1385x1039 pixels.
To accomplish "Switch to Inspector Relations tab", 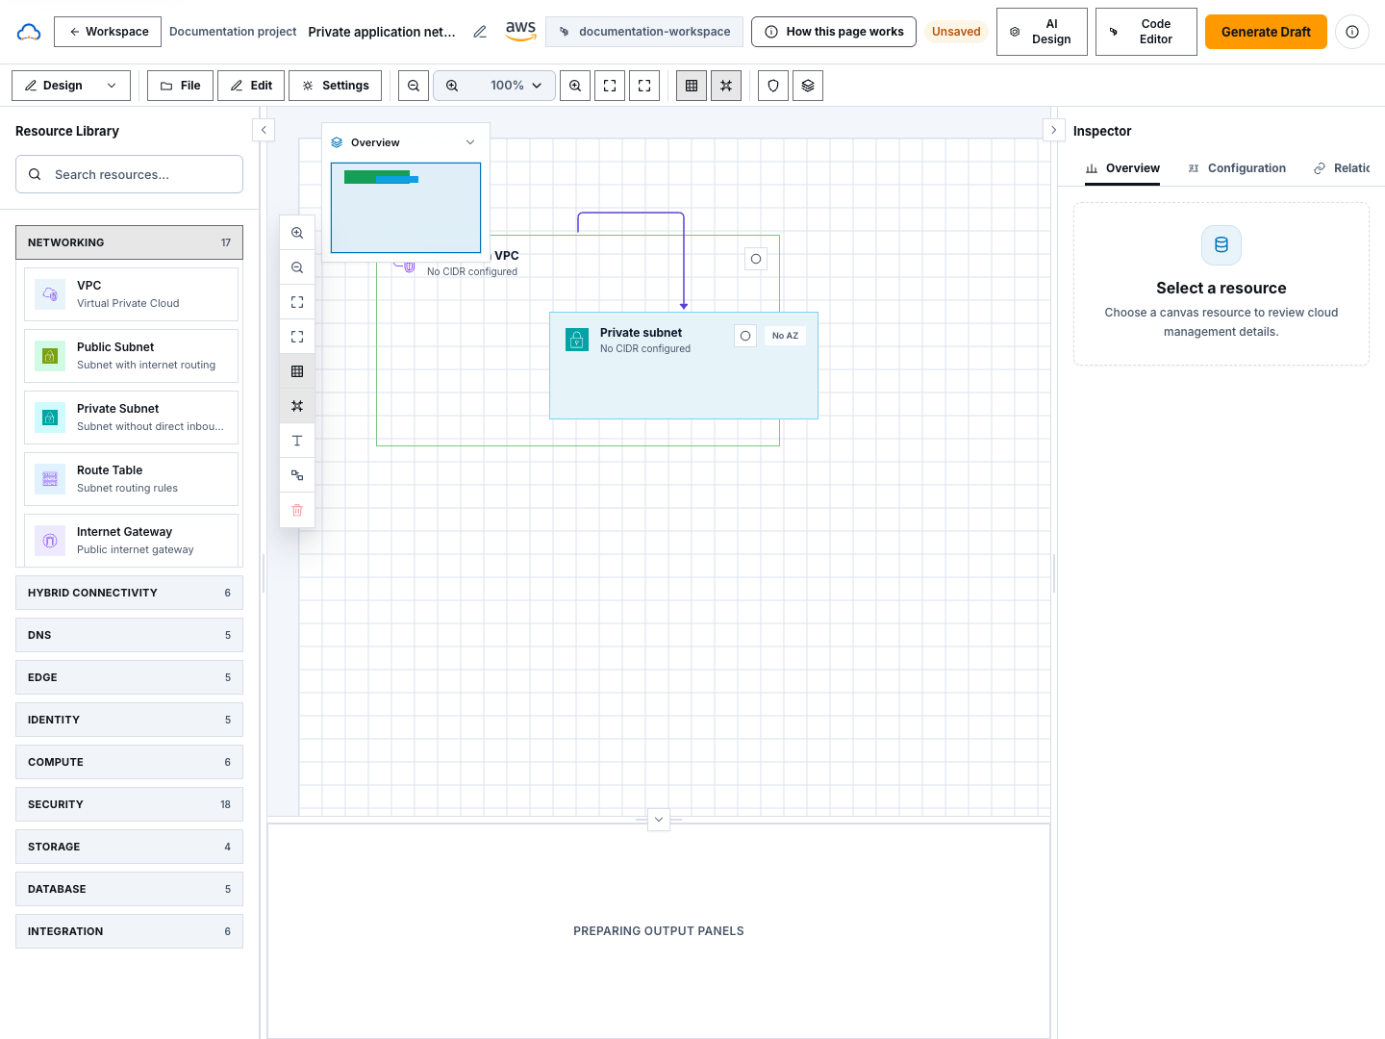I will (x=1342, y=168).
